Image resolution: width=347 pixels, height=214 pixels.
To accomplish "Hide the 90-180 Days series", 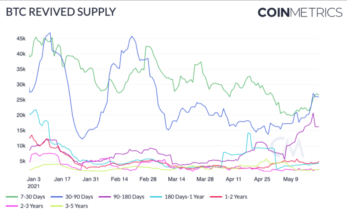I will pyautogui.click(x=121, y=197).
